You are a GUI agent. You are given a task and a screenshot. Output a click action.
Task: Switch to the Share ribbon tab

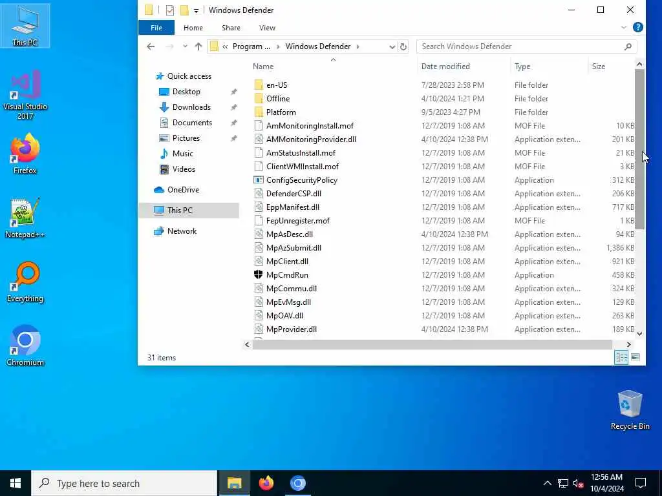click(x=231, y=28)
